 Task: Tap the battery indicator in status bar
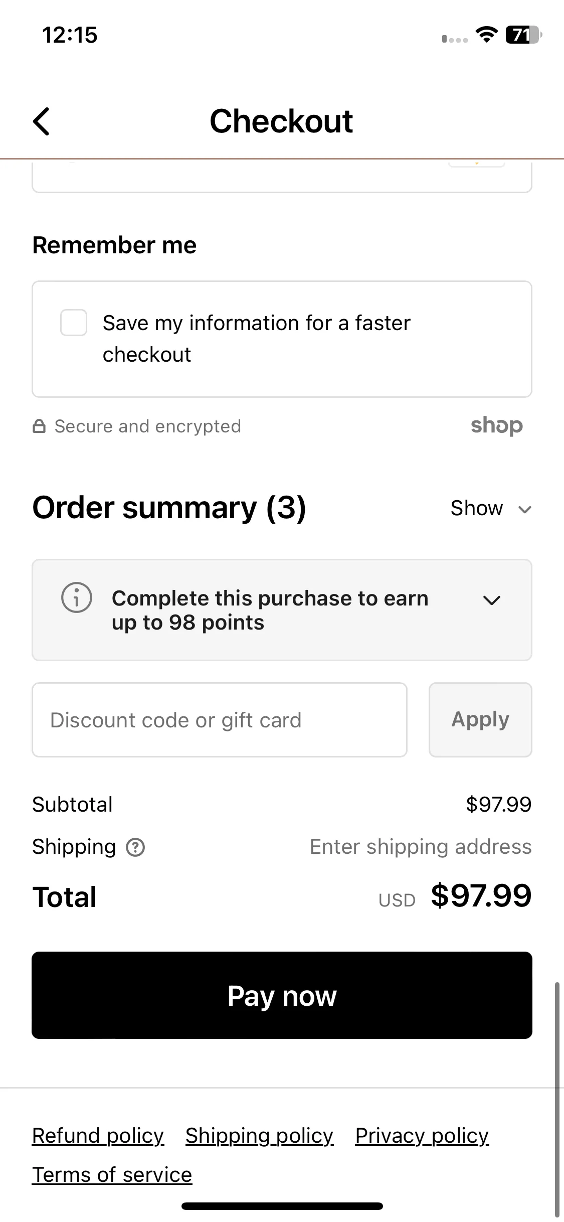click(x=523, y=35)
